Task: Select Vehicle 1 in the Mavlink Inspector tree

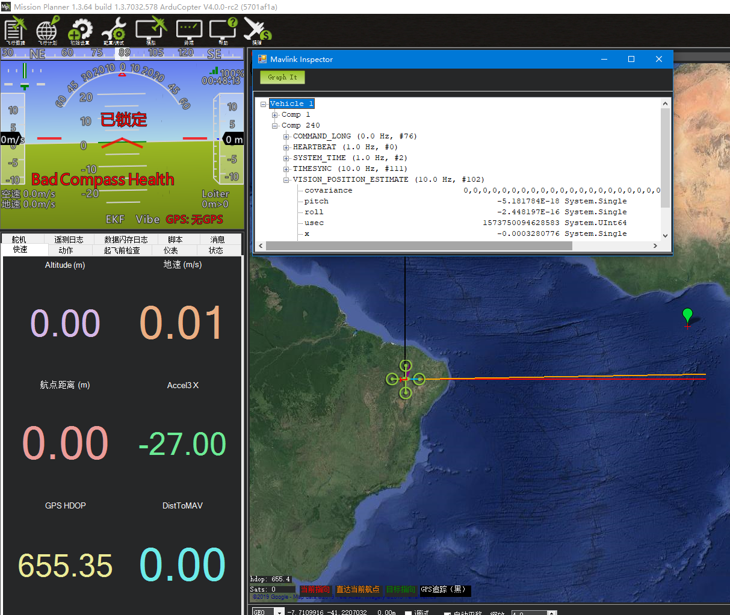Action: [291, 104]
